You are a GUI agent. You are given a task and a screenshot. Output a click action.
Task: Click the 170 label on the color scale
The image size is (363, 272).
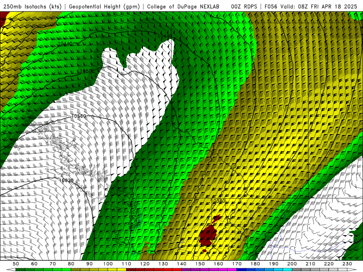coord(237,264)
